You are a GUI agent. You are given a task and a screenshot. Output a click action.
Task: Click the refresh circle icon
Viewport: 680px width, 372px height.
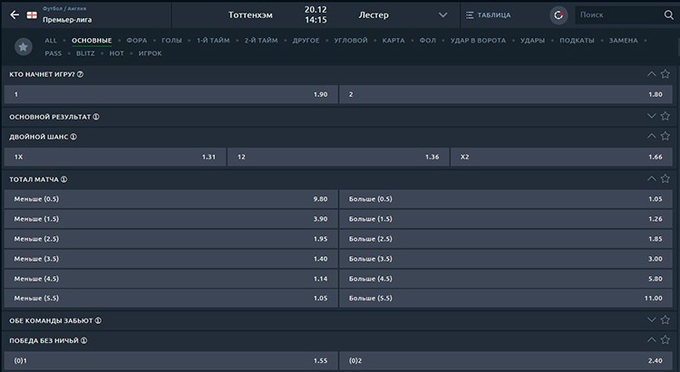pyautogui.click(x=559, y=15)
